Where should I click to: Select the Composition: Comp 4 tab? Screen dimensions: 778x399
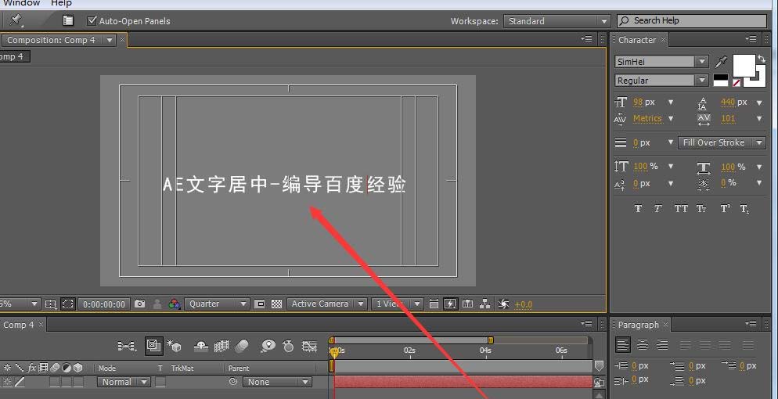(53, 40)
